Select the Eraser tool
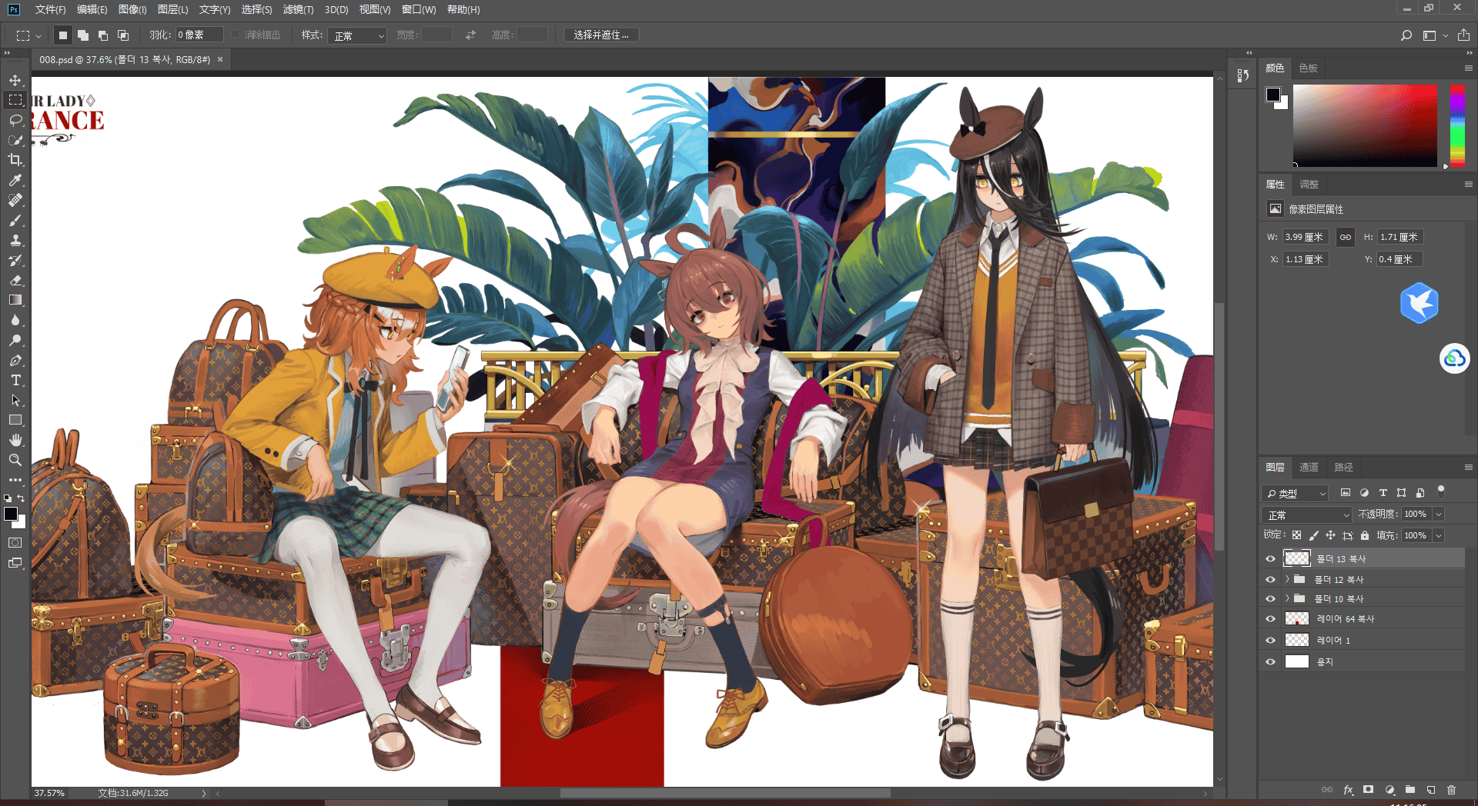Screen dimensions: 1478x806 tap(15, 280)
